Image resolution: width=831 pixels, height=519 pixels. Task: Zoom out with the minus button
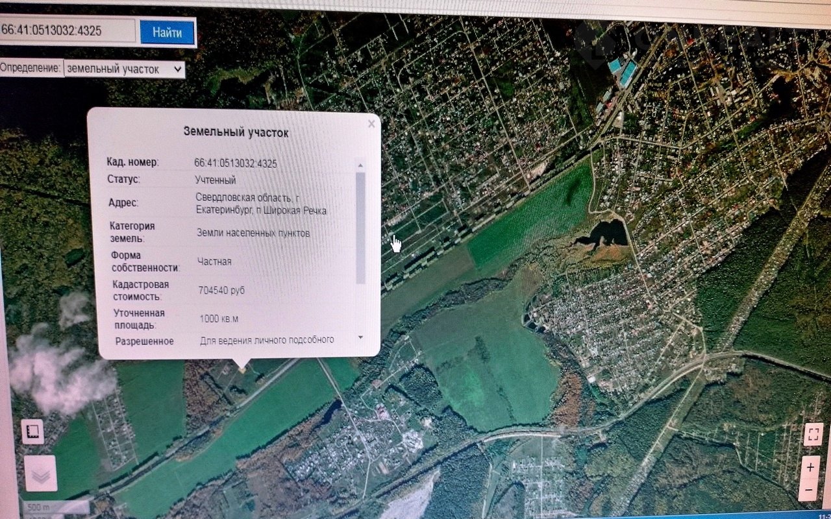(810, 490)
